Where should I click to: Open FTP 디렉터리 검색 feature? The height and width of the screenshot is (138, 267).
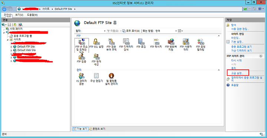click(126, 45)
